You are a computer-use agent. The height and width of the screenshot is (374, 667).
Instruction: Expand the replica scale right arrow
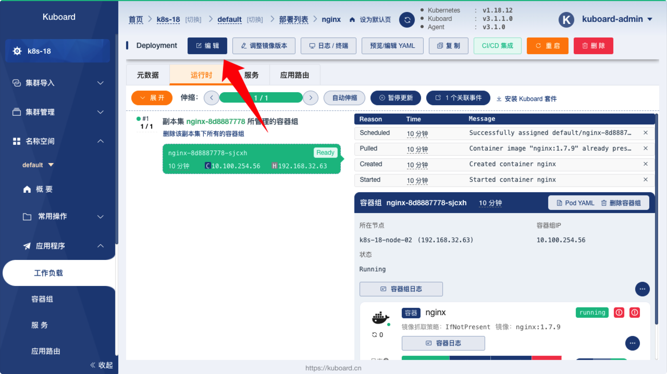pyautogui.click(x=312, y=98)
